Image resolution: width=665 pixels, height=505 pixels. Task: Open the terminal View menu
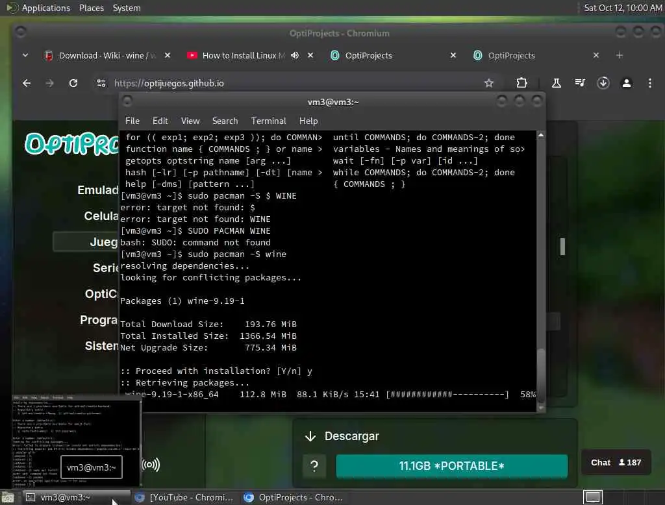tap(190, 121)
